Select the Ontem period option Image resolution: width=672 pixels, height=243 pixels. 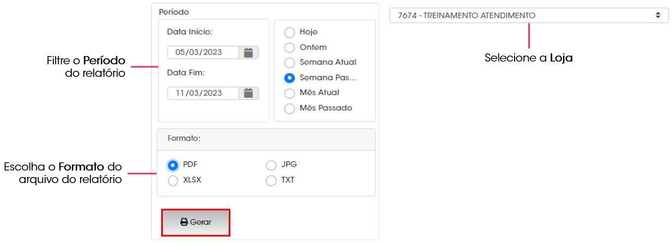290,47
